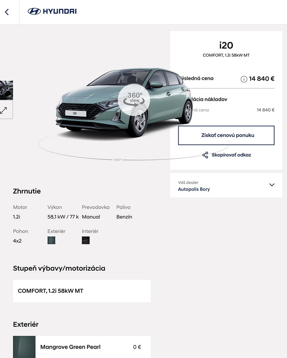Open the Hyundai logo homepage link
The image size is (287, 358).
pos(52,11)
